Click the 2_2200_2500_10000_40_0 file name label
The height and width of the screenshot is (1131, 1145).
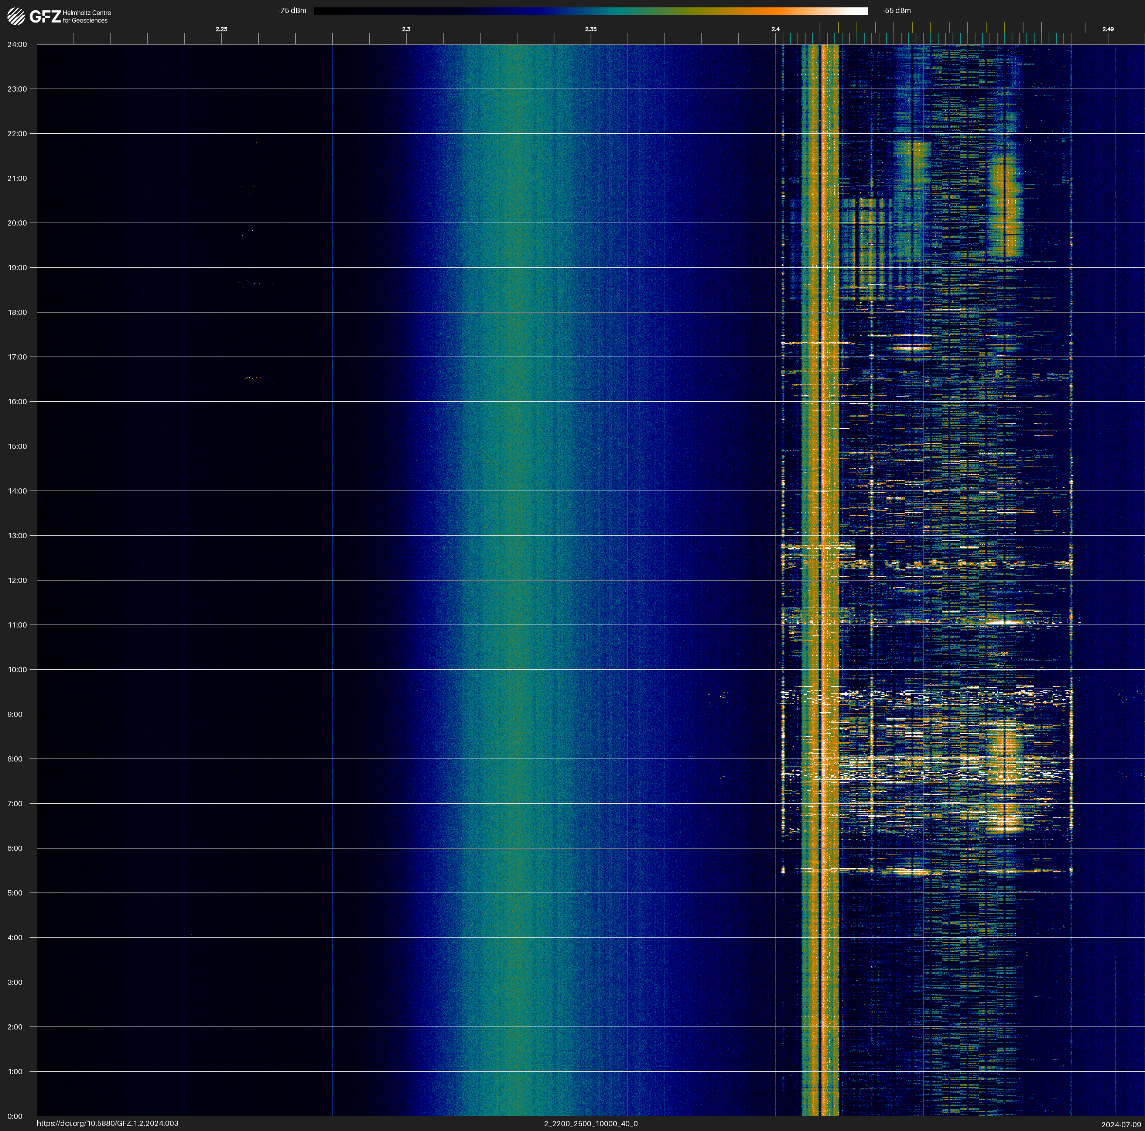point(590,1123)
